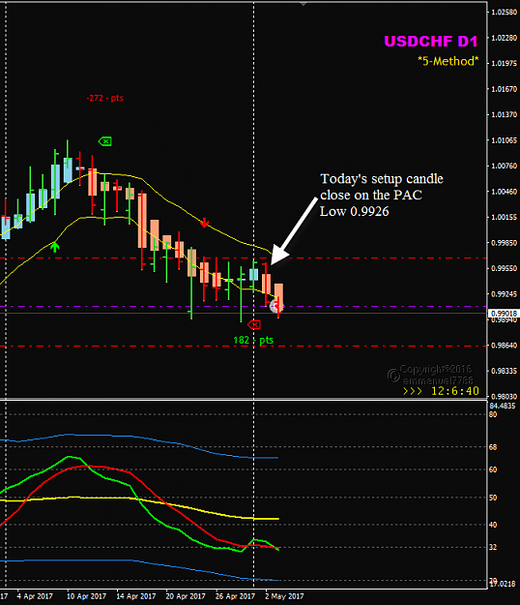Click the 40 level on indicator scale
The height and width of the screenshot is (605, 520).
(493, 525)
